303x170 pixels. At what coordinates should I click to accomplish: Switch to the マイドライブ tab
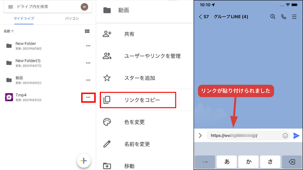coord(24,18)
